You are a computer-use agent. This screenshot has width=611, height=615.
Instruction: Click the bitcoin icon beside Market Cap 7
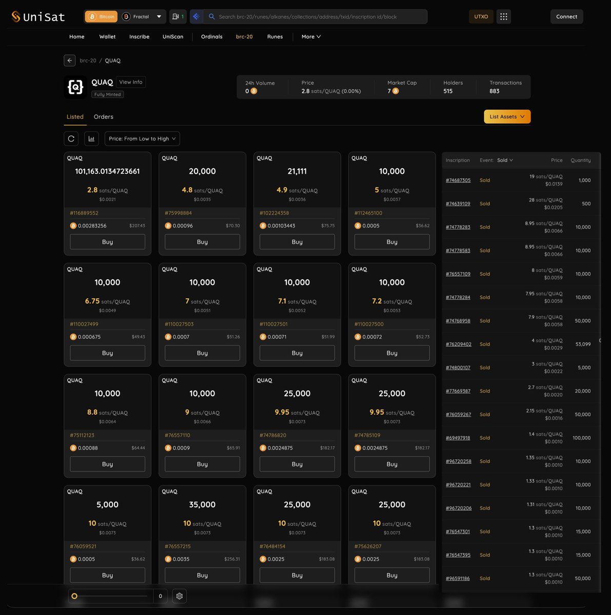tap(396, 91)
